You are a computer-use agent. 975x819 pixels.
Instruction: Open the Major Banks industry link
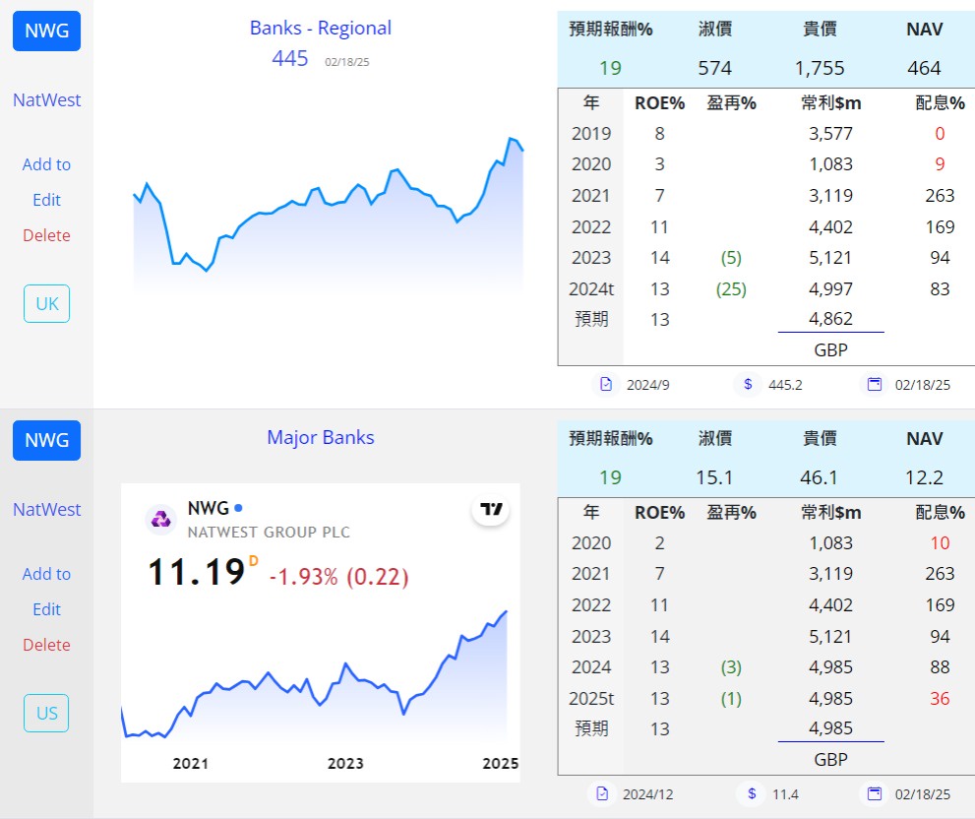(320, 437)
